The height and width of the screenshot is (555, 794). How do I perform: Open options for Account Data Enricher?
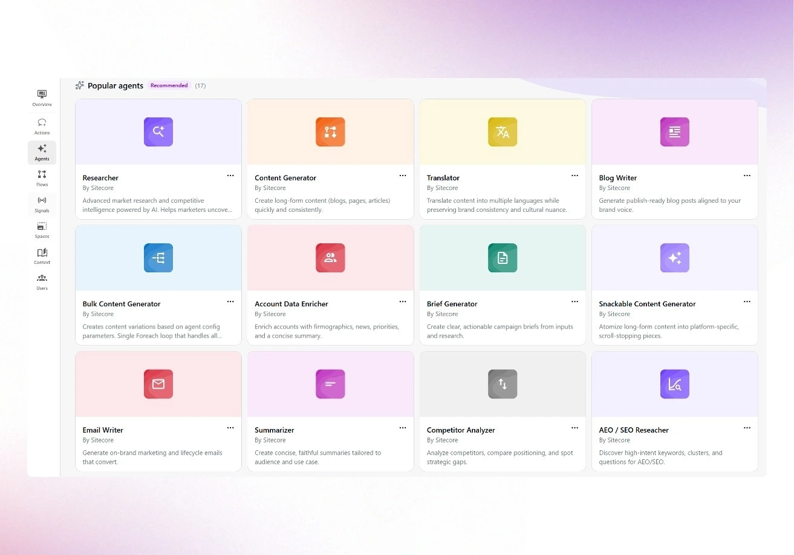tap(403, 301)
